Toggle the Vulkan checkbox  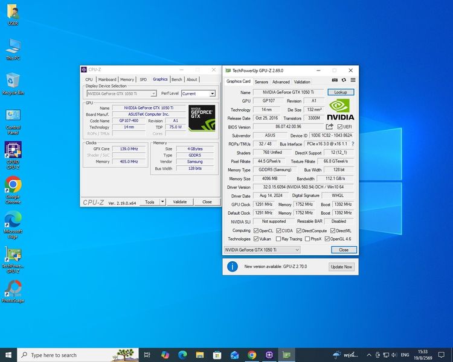pyautogui.click(x=256, y=239)
